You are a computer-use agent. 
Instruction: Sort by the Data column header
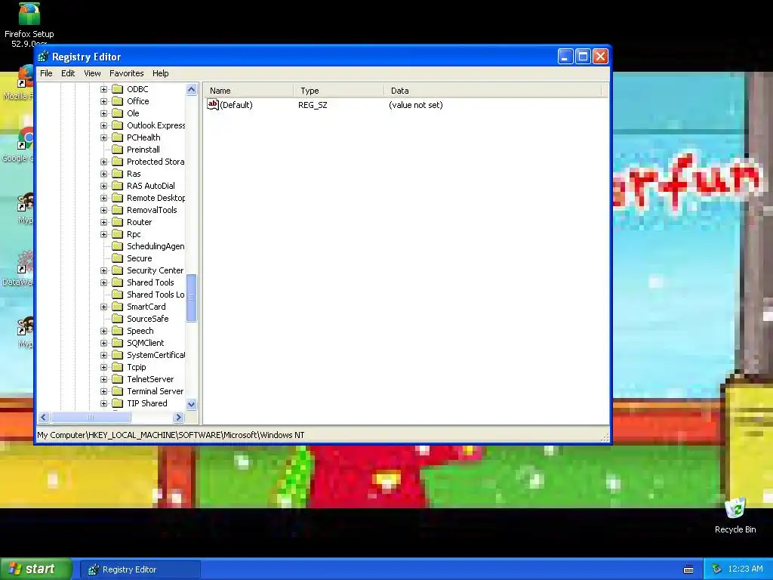(493, 91)
